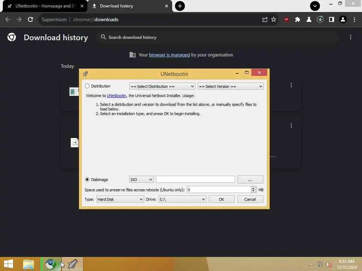Viewport: 362px width, 271px height.
Task: Open the volume tray icon
Action: 329,264
